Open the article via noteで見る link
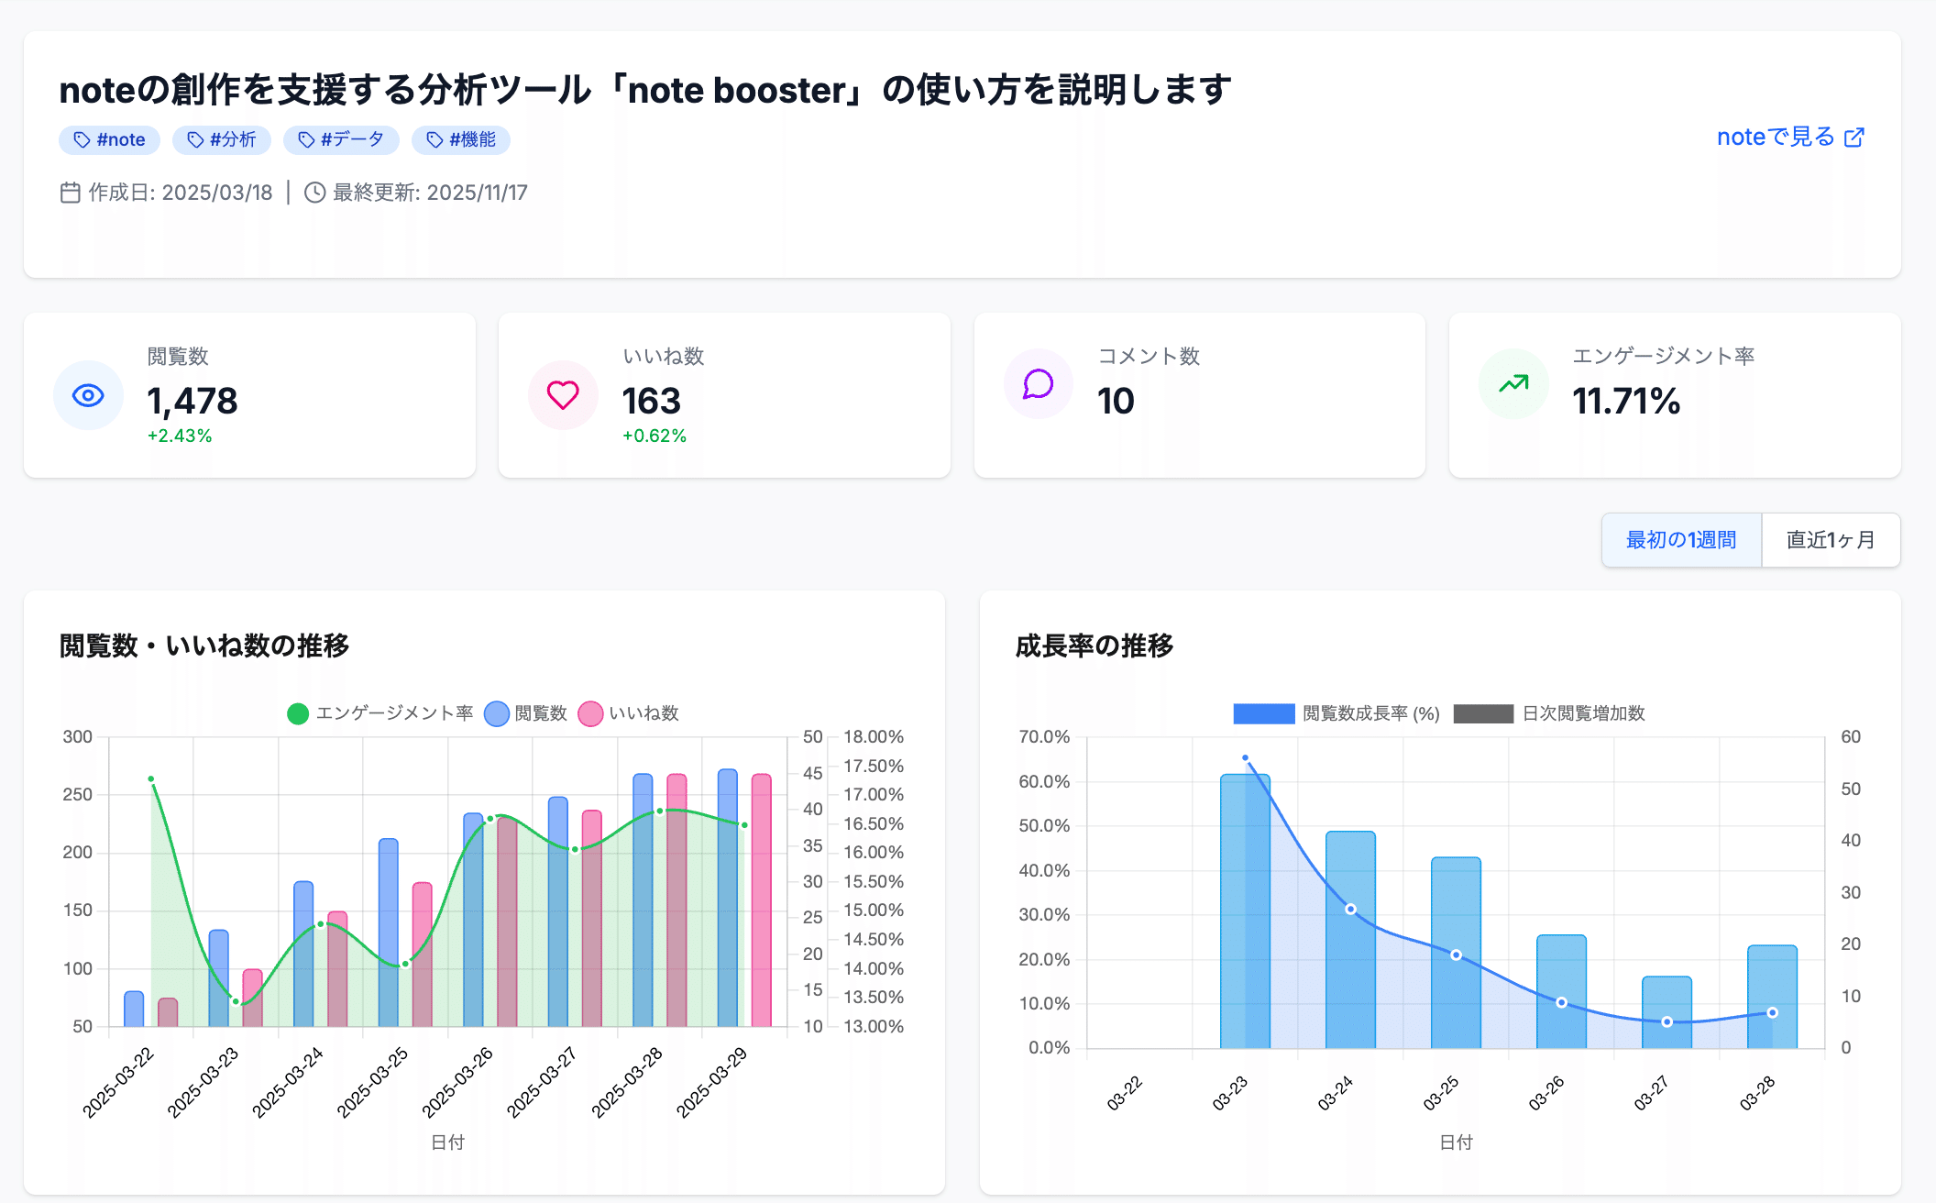1936x1203 pixels. coord(1790,138)
